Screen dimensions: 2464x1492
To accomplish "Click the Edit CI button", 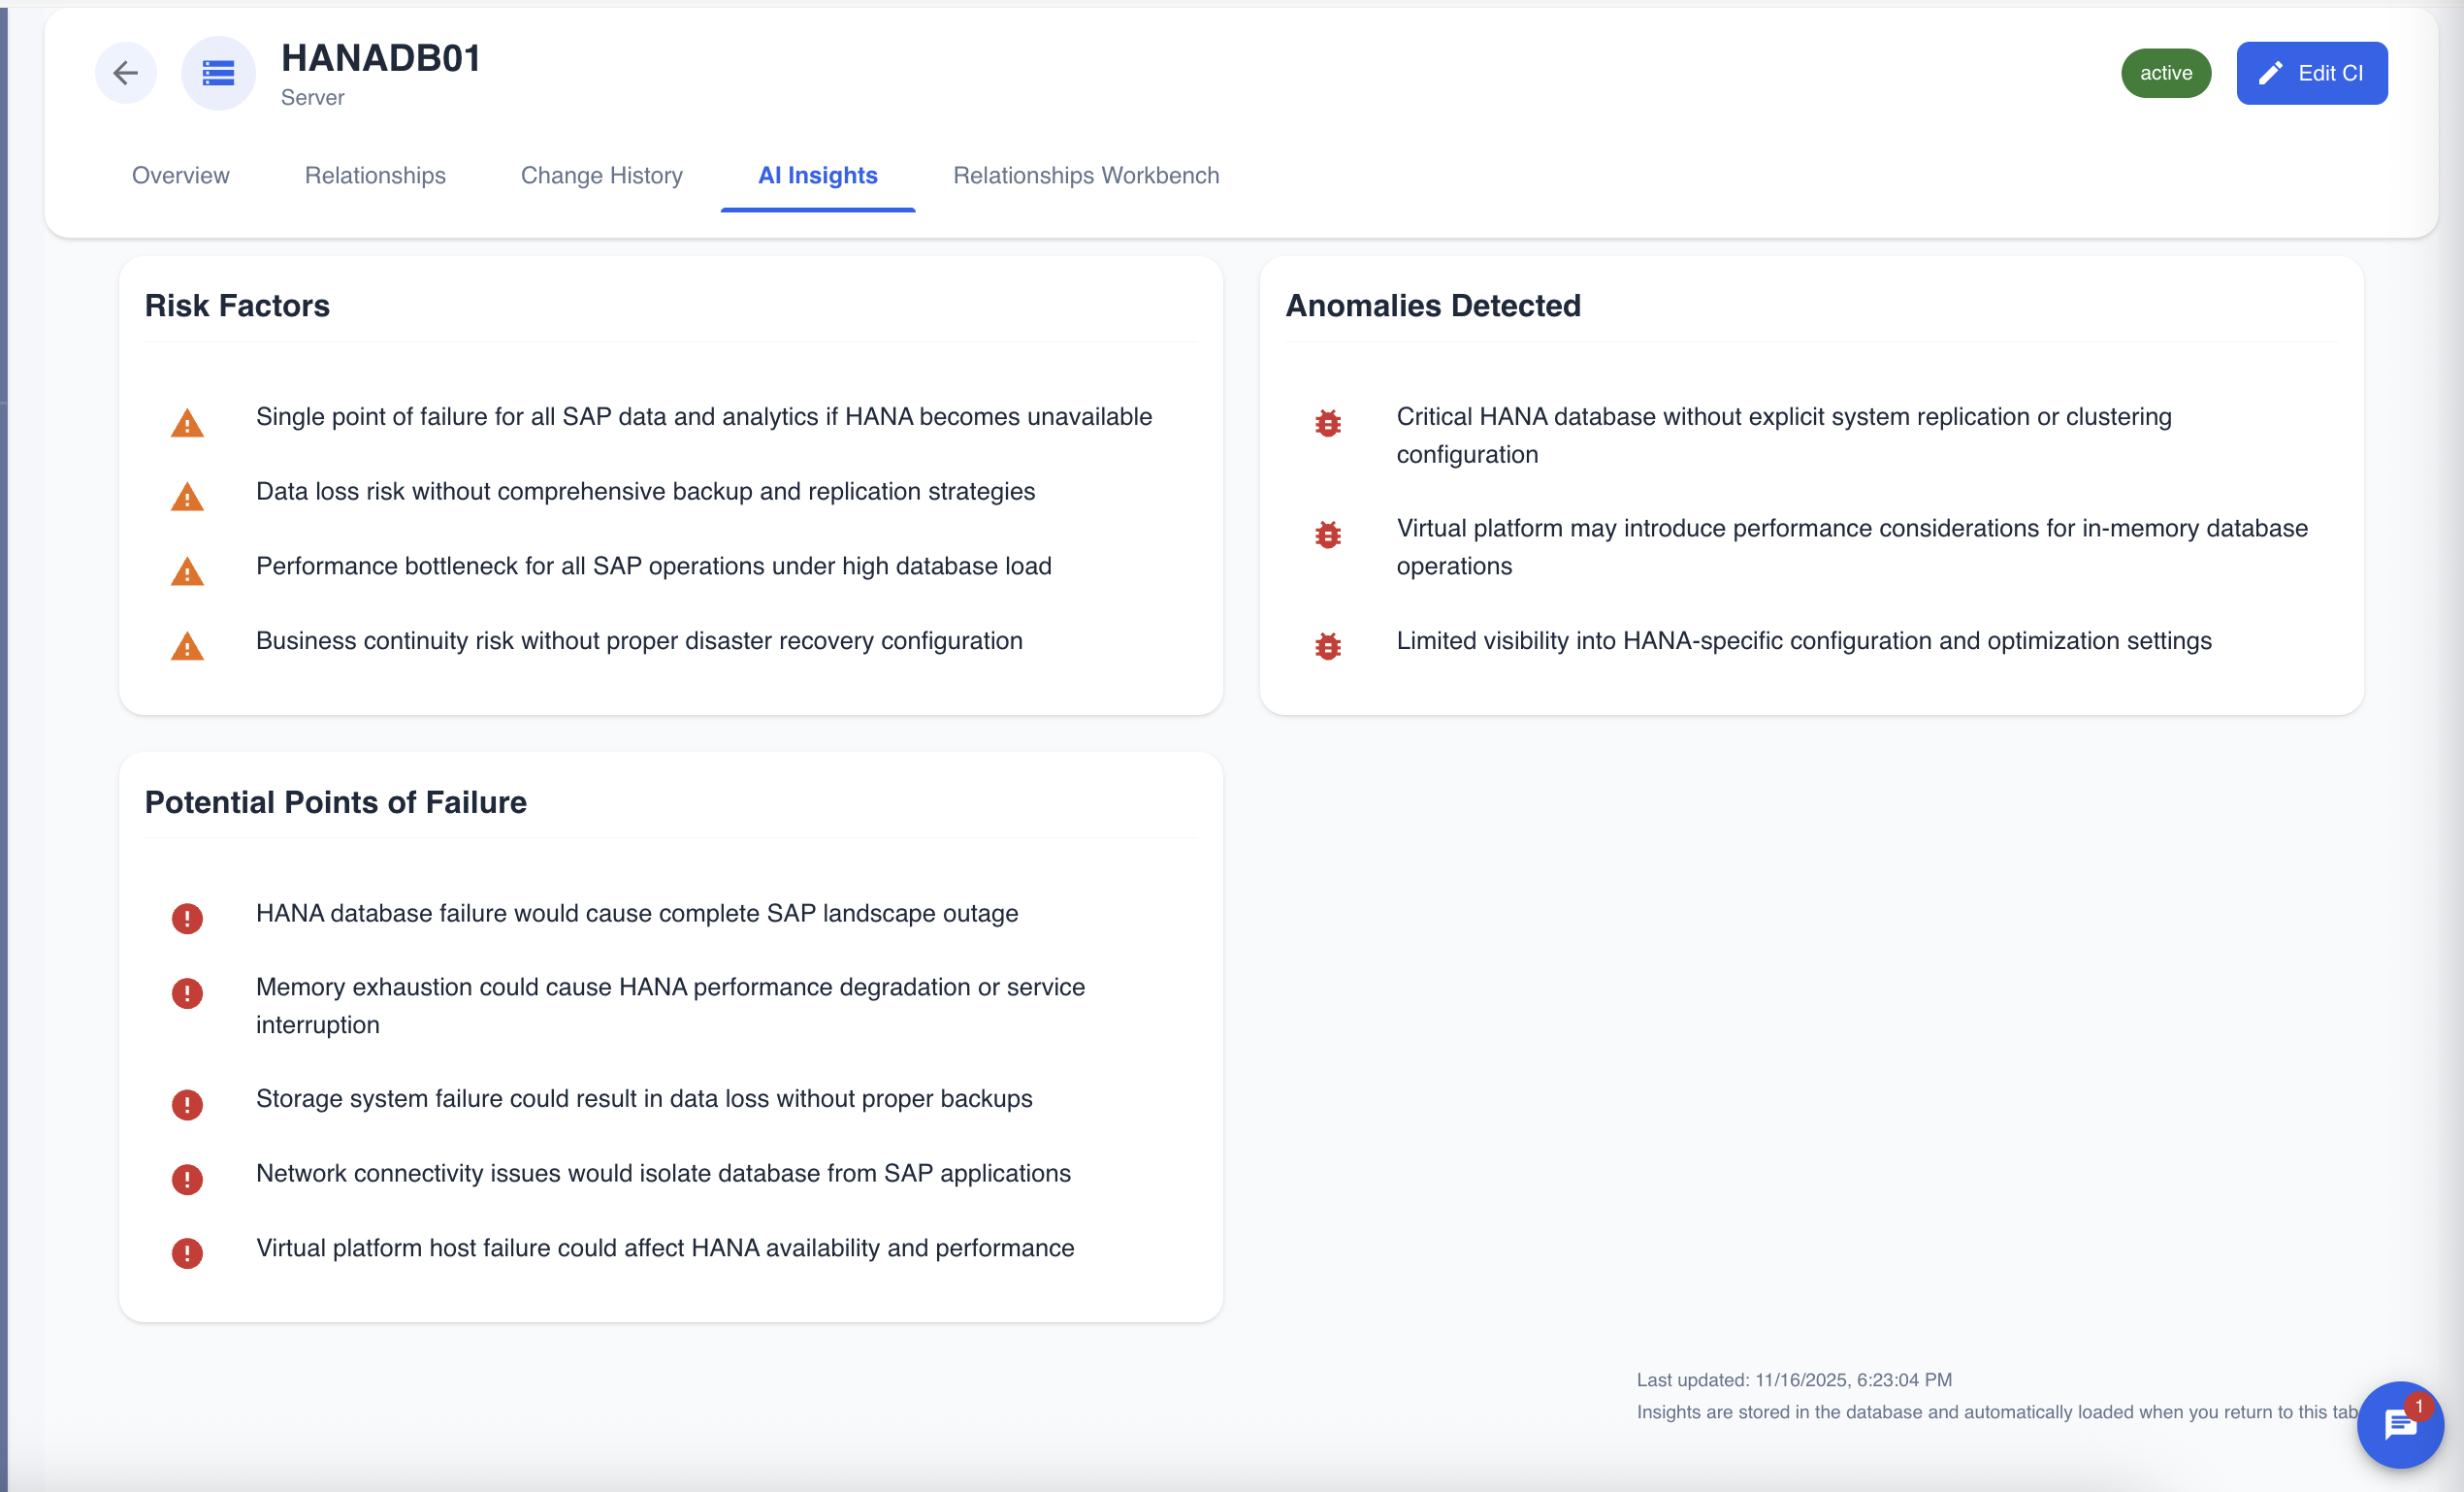I will 2311,72.
